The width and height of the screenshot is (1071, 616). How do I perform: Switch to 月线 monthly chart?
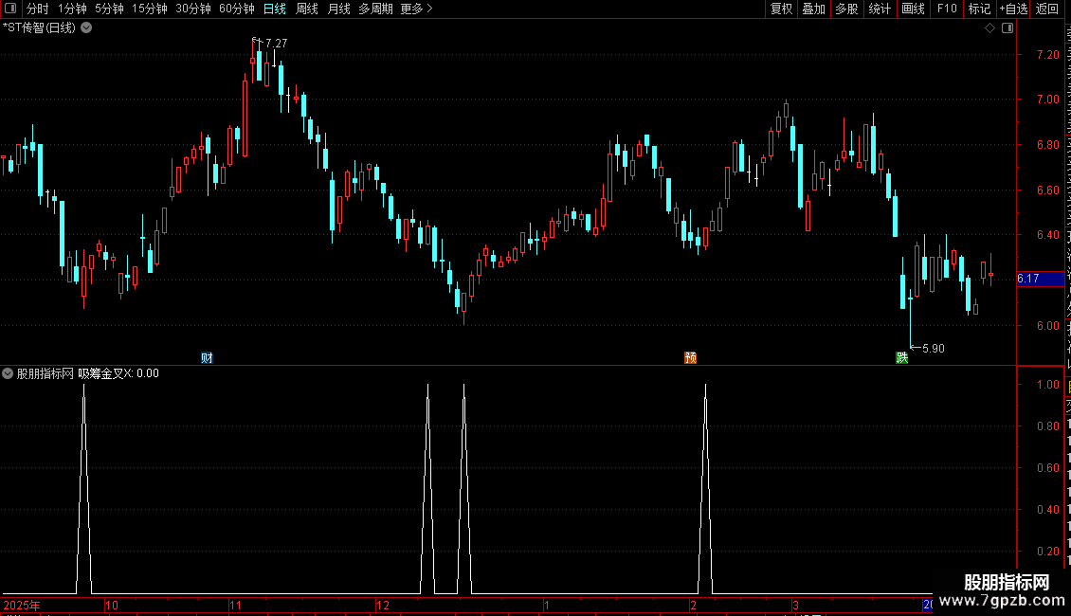[338, 9]
